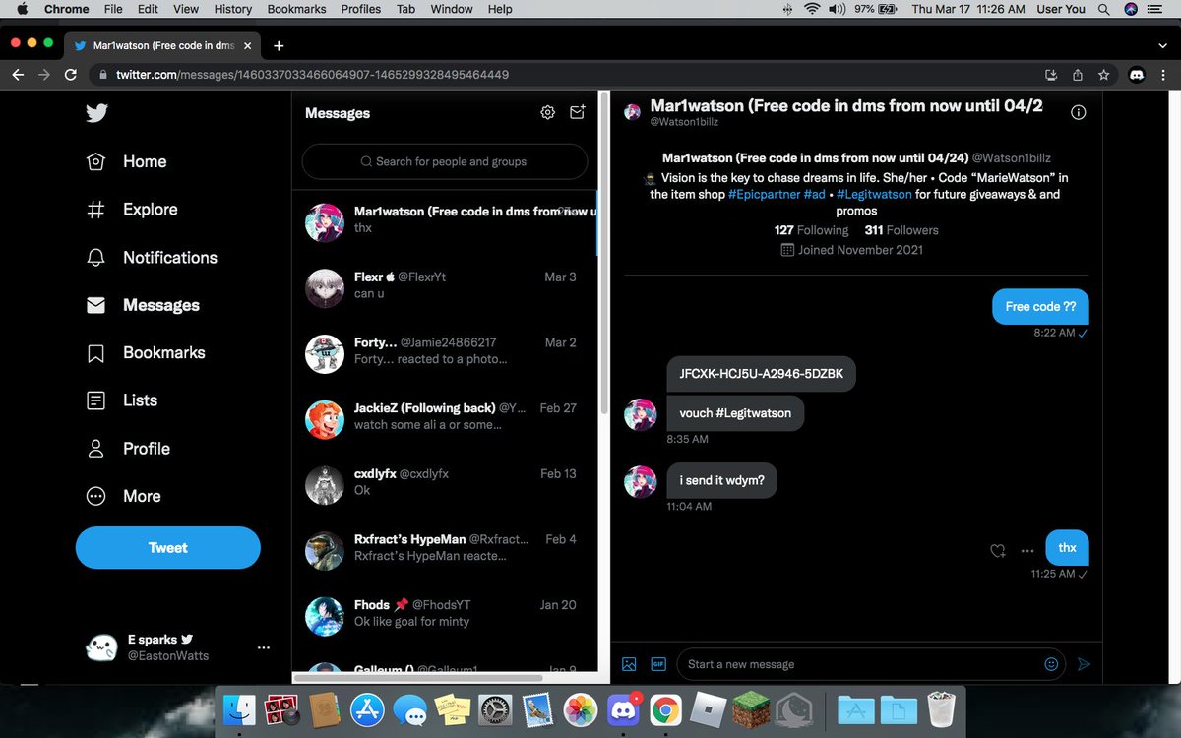The image size is (1181, 738).
Task: Open Lists in sidebar
Action: [122, 400]
